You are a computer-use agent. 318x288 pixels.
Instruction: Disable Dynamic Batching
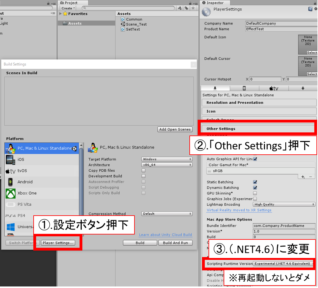pos(255,187)
